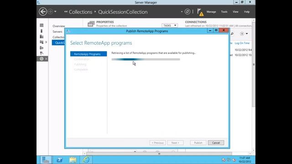This screenshot has height=164, width=292.
Task: Open the navigation history dropdown arrow
Action: click(55, 11)
